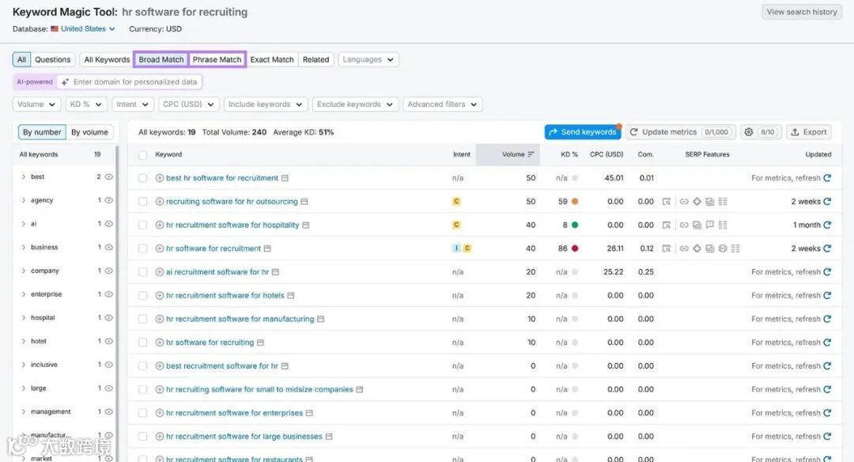
Task: Open the Volume filter dropdown
Action: (x=36, y=104)
